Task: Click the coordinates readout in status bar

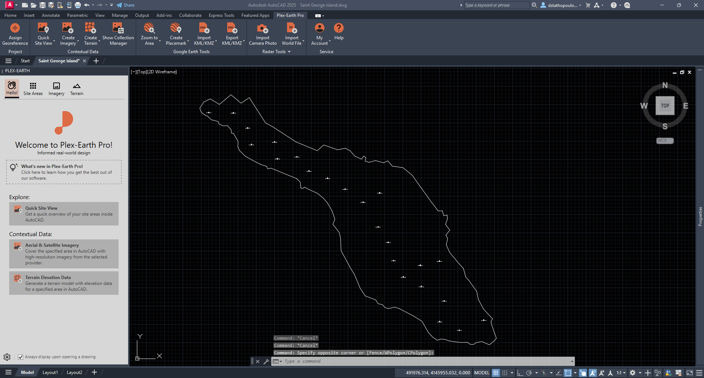Action: (x=438, y=373)
